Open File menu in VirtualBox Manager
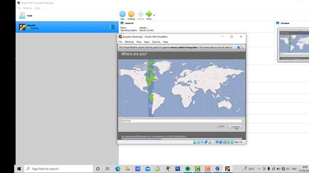This screenshot has height=173, width=309. [x=19, y=8]
